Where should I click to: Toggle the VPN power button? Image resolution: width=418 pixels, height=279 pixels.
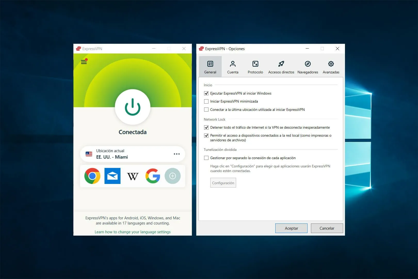pos(133,107)
